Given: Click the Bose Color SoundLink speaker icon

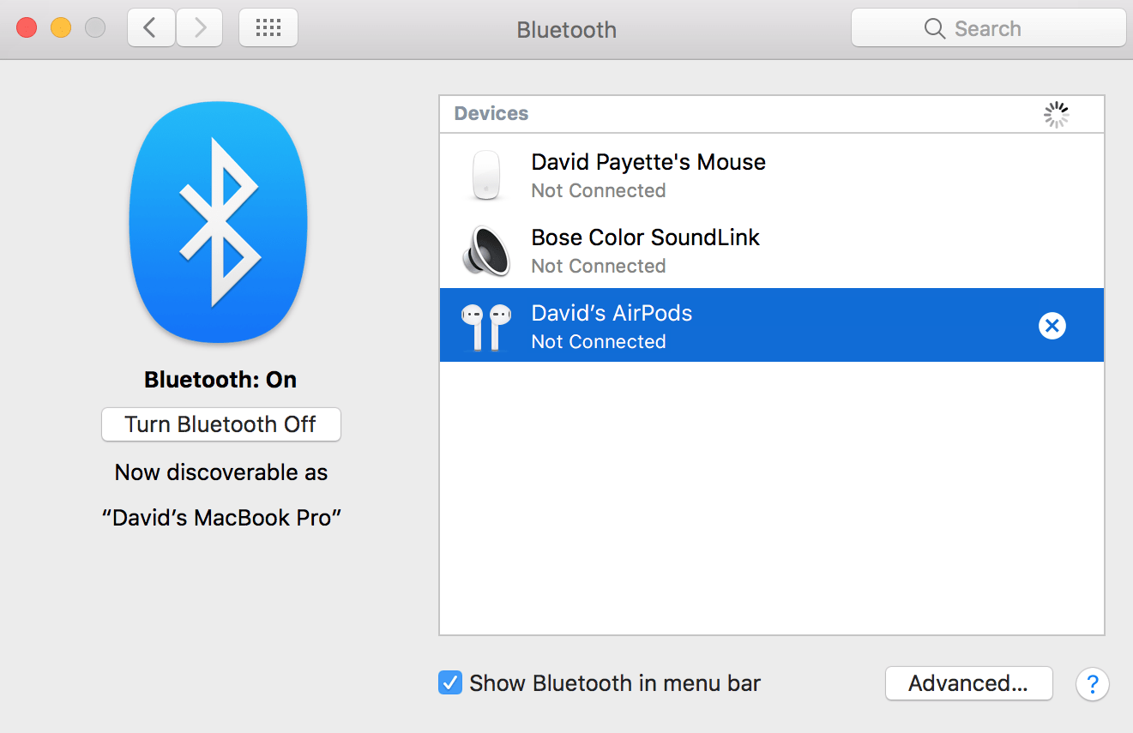Looking at the screenshot, I should tap(486, 250).
